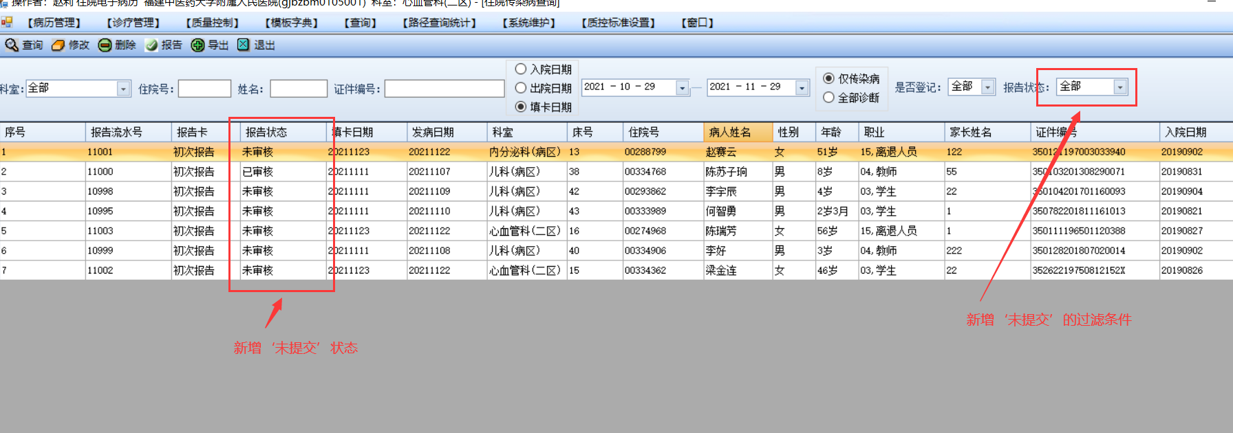
Task: Click the 退出 exit toolbar icon
Action: (243, 45)
